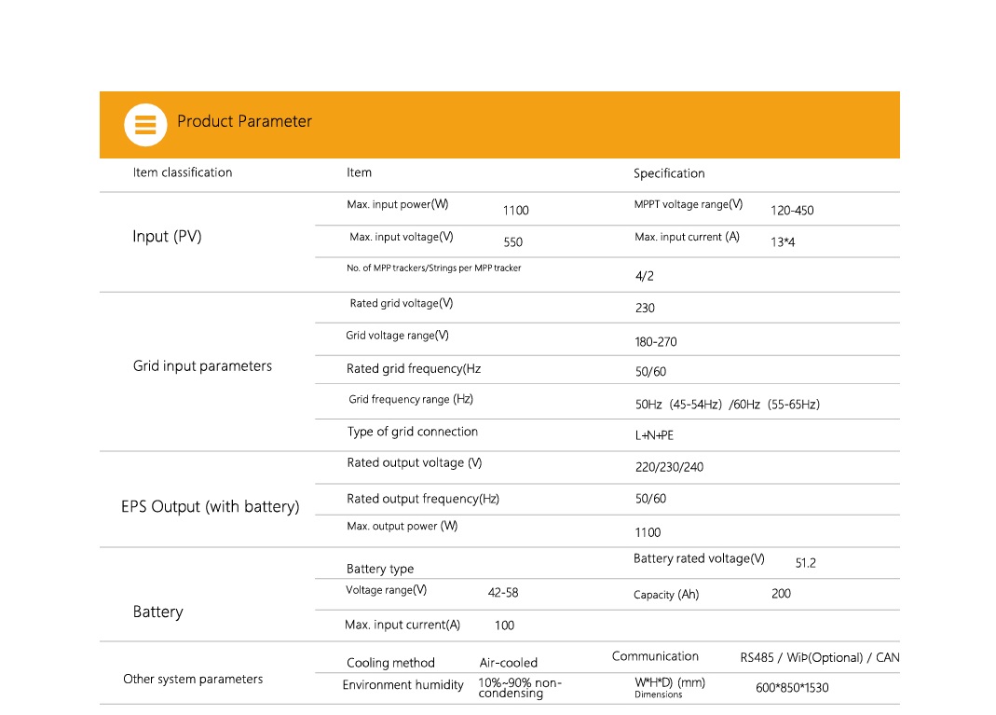
Task: Select the dimensions value 600*850*1530
Action: [x=792, y=689]
